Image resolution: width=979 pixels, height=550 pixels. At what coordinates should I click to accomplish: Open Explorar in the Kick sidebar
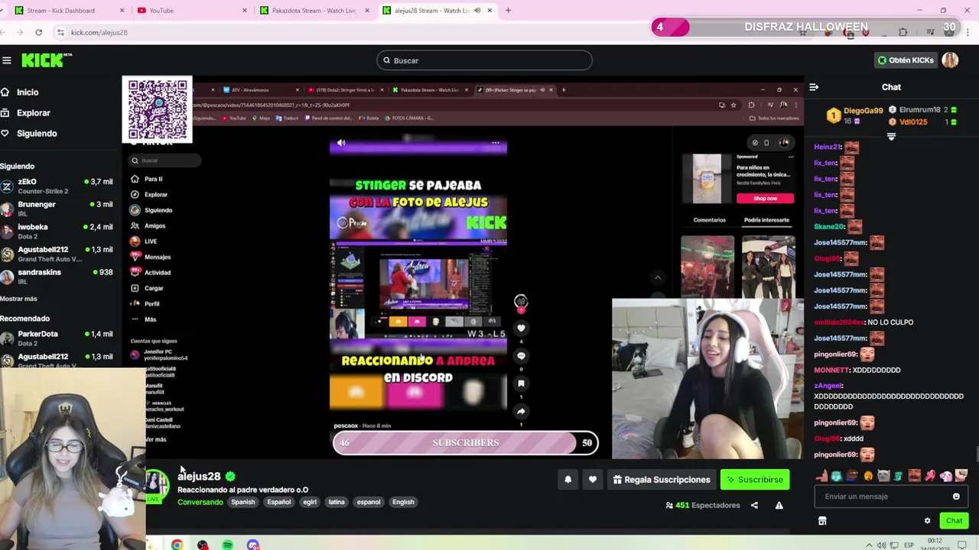tap(34, 113)
